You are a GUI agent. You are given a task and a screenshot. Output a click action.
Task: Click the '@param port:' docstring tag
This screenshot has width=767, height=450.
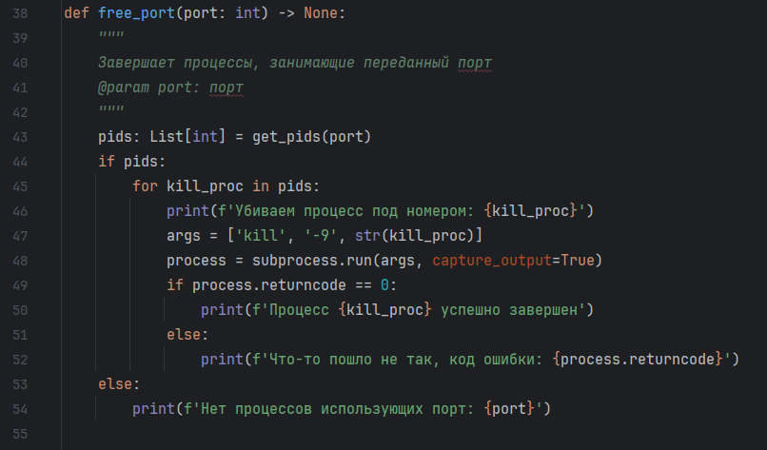149,88
